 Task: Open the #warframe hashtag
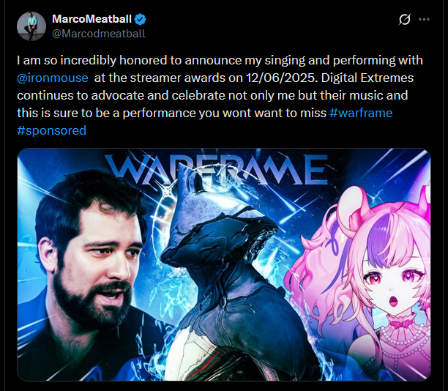point(361,113)
